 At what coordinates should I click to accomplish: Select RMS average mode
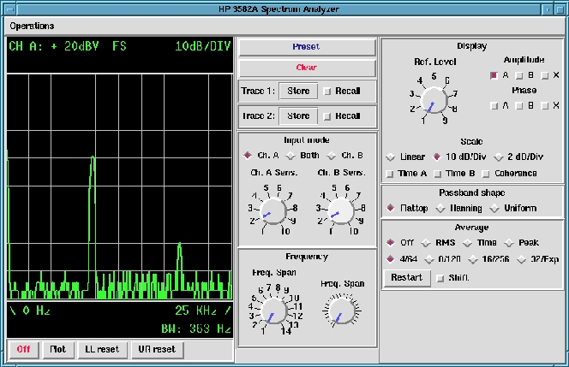point(425,243)
